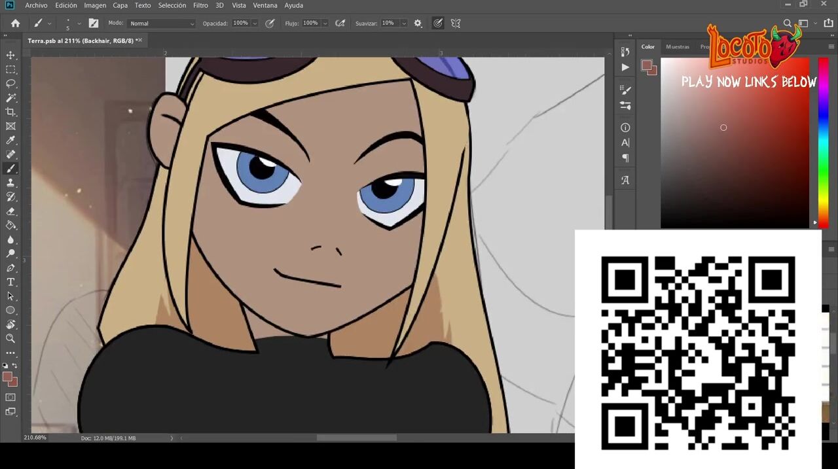The width and height of the screenshot is (838, 469).
Task: Toggle pressure control for size
Action: click(x=438, y=23)
